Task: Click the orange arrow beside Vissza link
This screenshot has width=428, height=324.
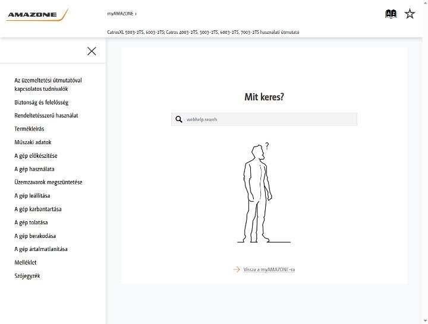Action: coord(237,269)
